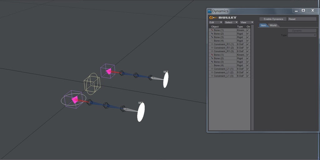
Task: Toggle On checkbox for Constraint_R1 (3)
Action: pyautogui.click(x=247, y=51)
